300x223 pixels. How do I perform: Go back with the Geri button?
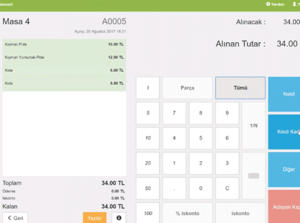click(x=15, y=218)
